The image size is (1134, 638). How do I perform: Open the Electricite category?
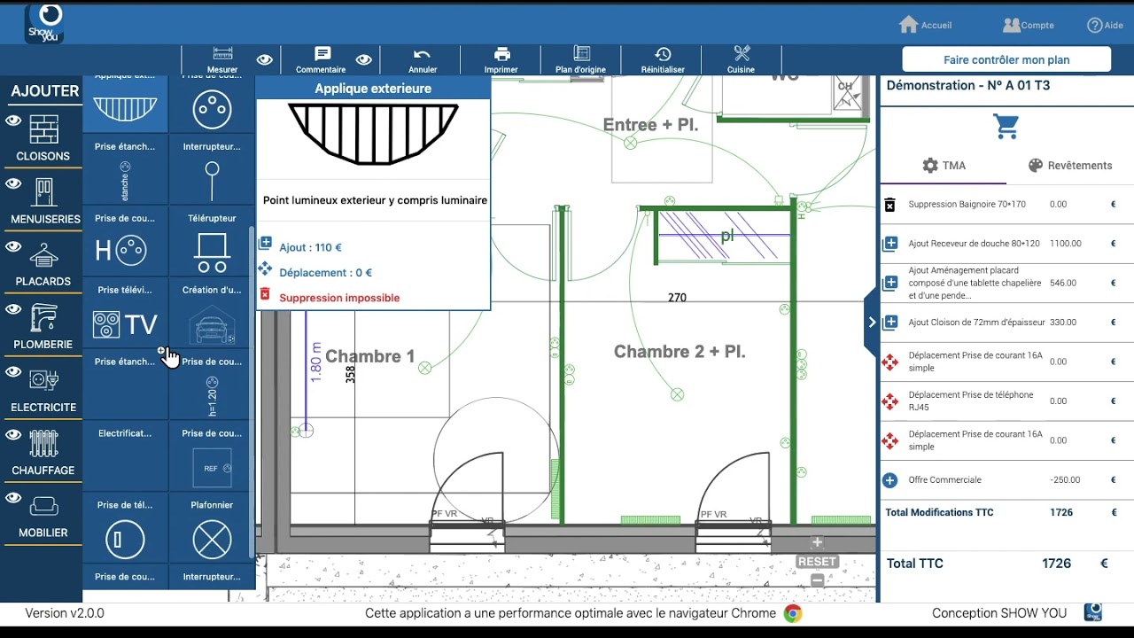[x=43, y=390]
